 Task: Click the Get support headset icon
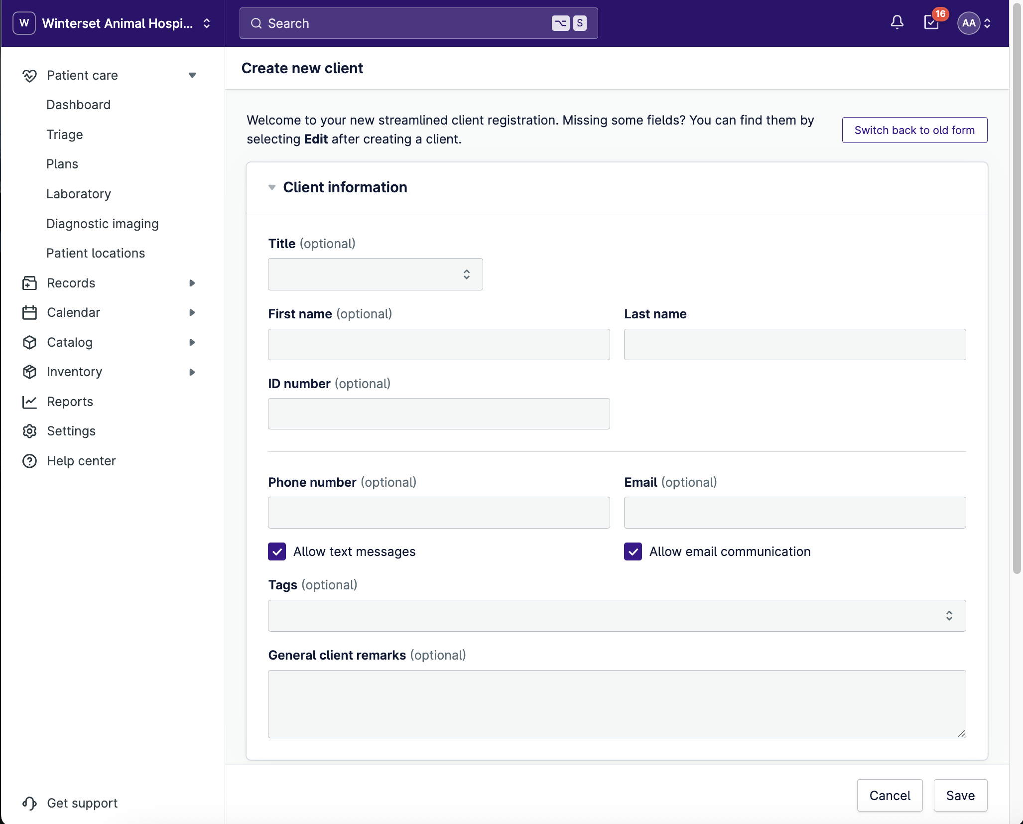pos(29,803)
